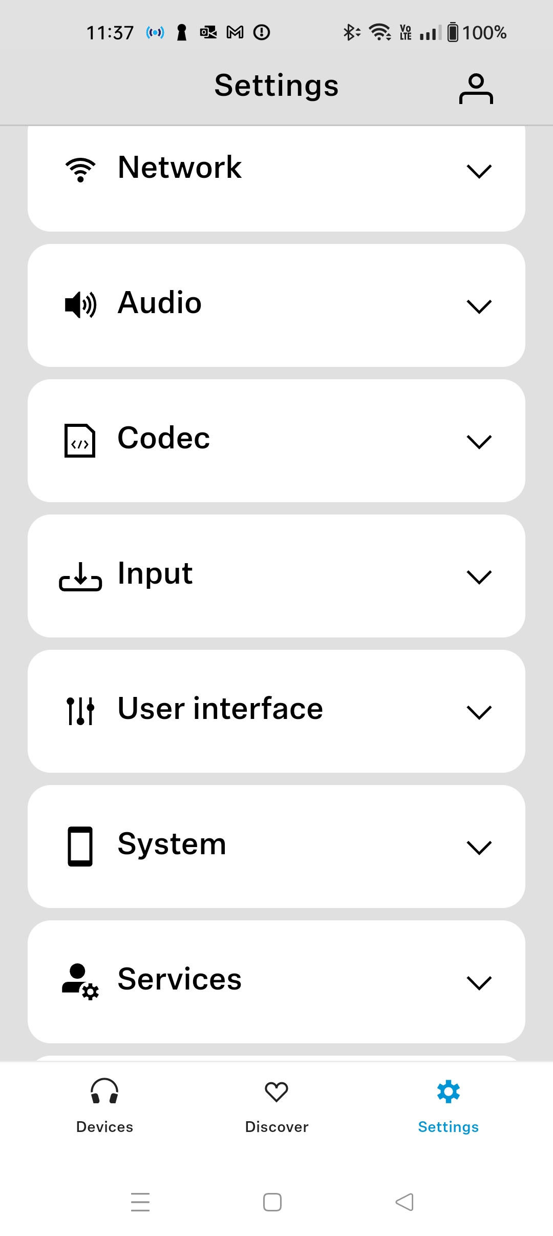
Task: Expand the User interface chevron
Action: click(x=479, y=712)
